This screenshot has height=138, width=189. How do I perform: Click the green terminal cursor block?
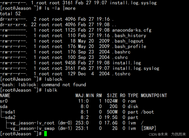click(x=46, y=134)
